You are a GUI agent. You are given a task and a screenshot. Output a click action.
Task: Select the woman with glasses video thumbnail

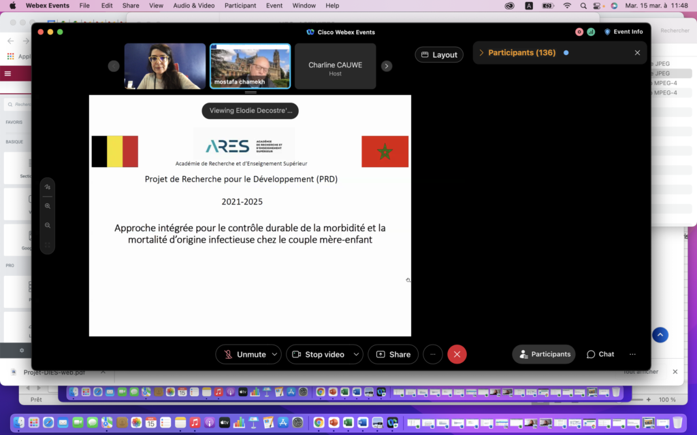[165, 66]
